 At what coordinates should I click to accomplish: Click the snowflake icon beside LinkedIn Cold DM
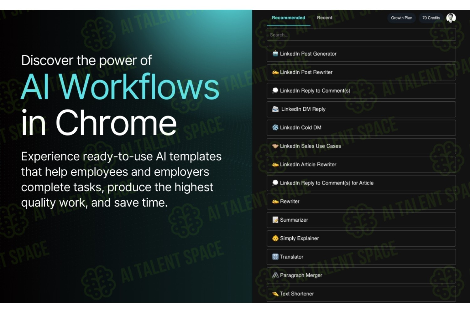pyautogui.click(x=275, y=127)
